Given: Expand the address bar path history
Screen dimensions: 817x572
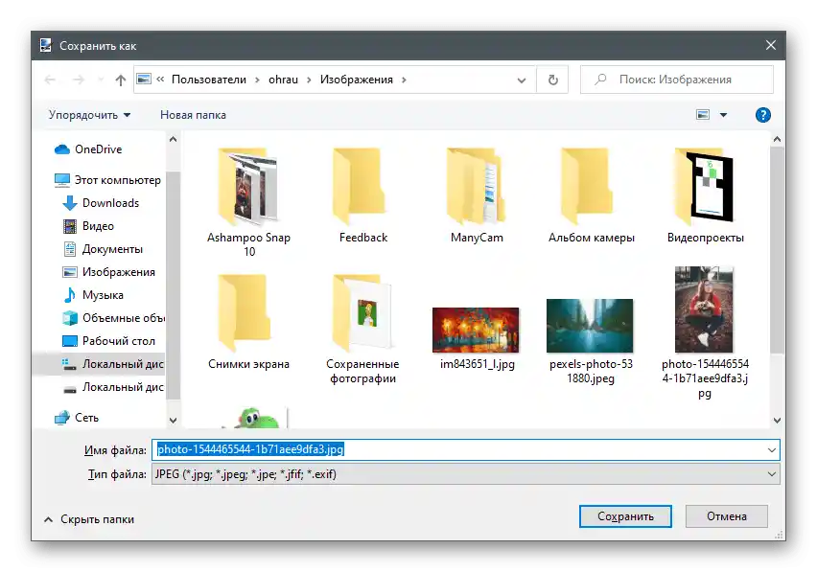Looking at the screenshot, I should pyautogui.click(x=521, y=80).
